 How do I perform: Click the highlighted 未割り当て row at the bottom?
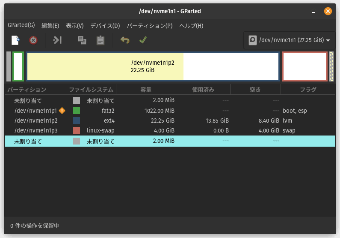(x=170, y=141)
